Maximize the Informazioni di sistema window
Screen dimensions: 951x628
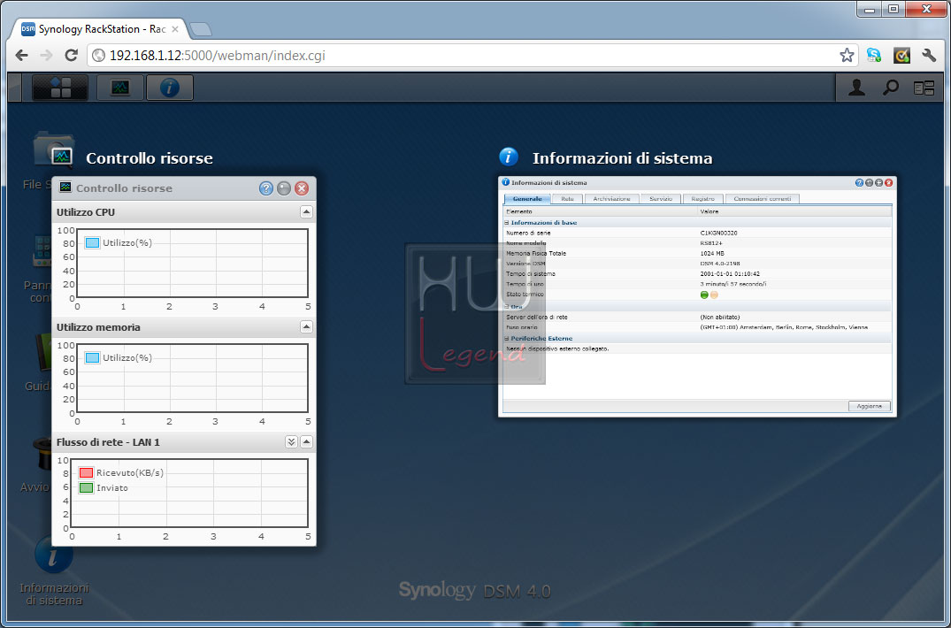pyautogui.click(x=878, y=182)
